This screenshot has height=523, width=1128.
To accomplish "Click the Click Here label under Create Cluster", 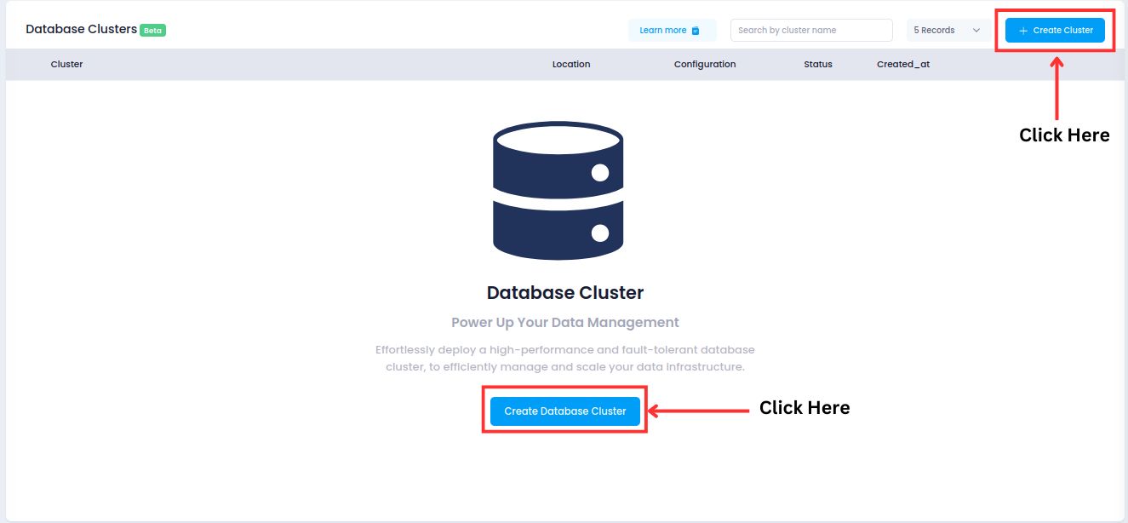I will tap(1063, 135).
